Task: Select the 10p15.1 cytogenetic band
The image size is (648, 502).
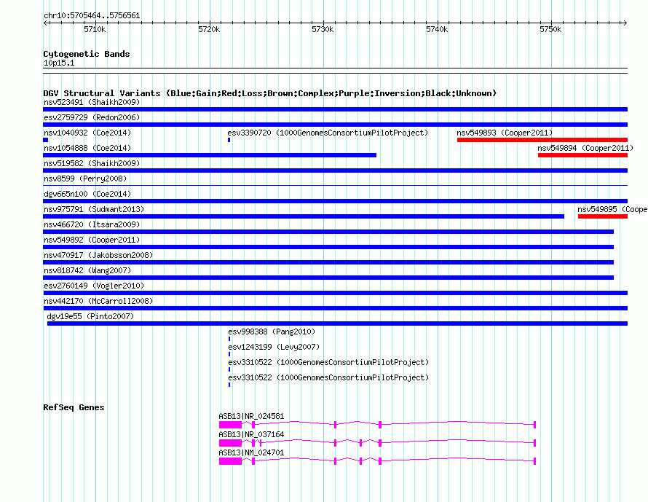Action: [x=59, y=63]
